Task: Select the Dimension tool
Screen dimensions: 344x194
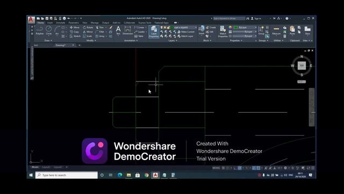Action: pos(128,30)
